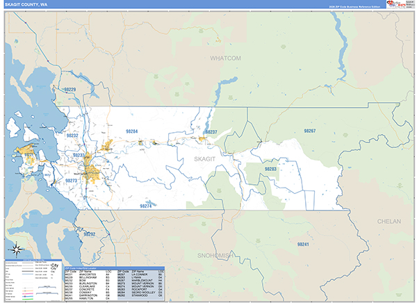Click the compass rose icon
This screenshot has width=417, height=303.
(x=17, y=249)
